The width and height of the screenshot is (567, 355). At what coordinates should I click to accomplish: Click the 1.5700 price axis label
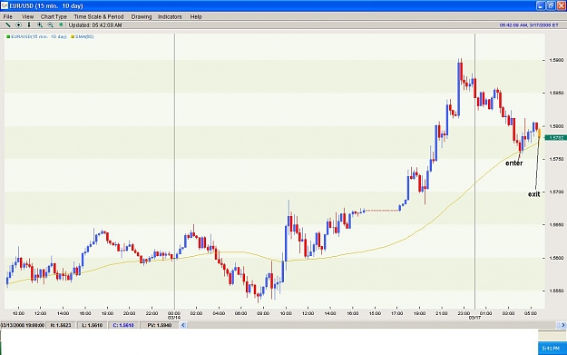click(x=556, y=192)
